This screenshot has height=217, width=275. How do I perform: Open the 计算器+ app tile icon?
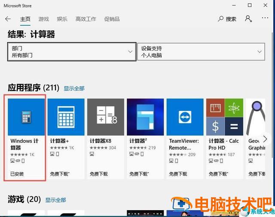tap(66, 117)
